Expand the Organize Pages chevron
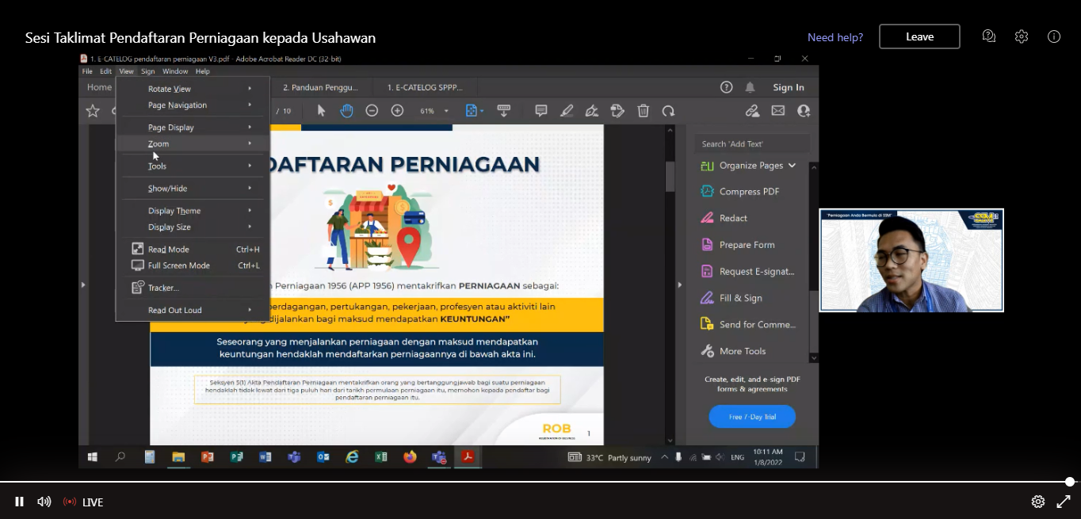The height and width of the screenshot is (519, 1081). pos(792,166)
